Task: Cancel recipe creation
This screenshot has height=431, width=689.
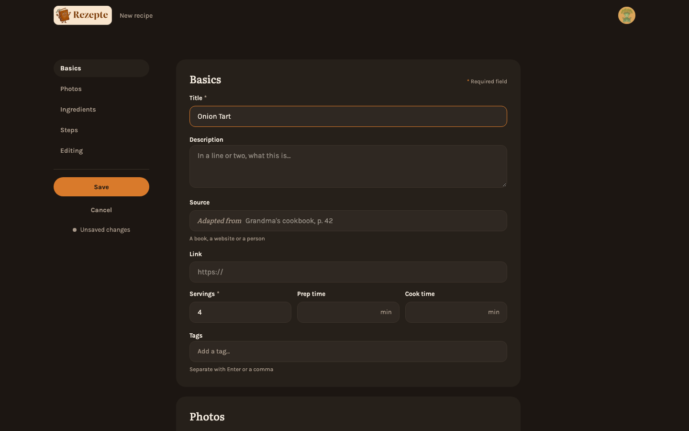Action: (101, 210)
